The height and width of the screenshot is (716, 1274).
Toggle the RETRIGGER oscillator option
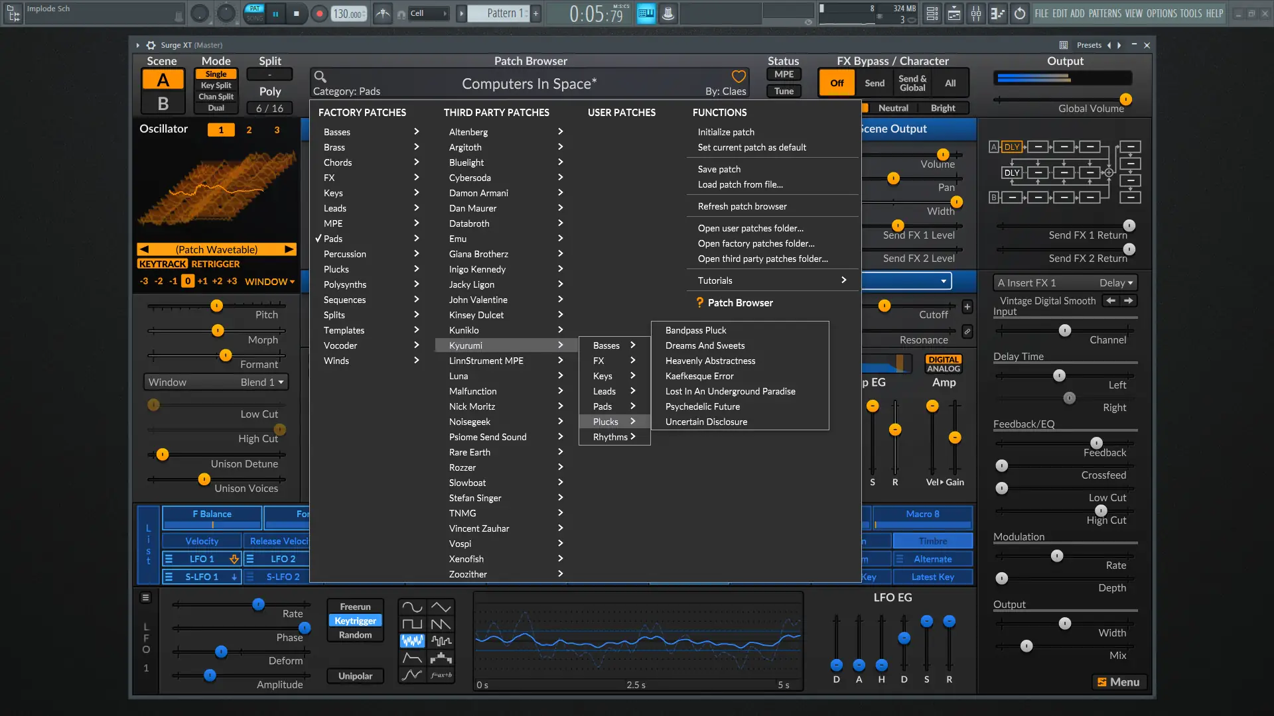point(216,264)
